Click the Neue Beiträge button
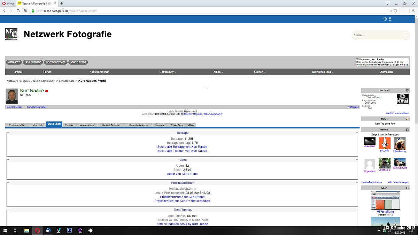The image size is (418, 235). point(33,62)
